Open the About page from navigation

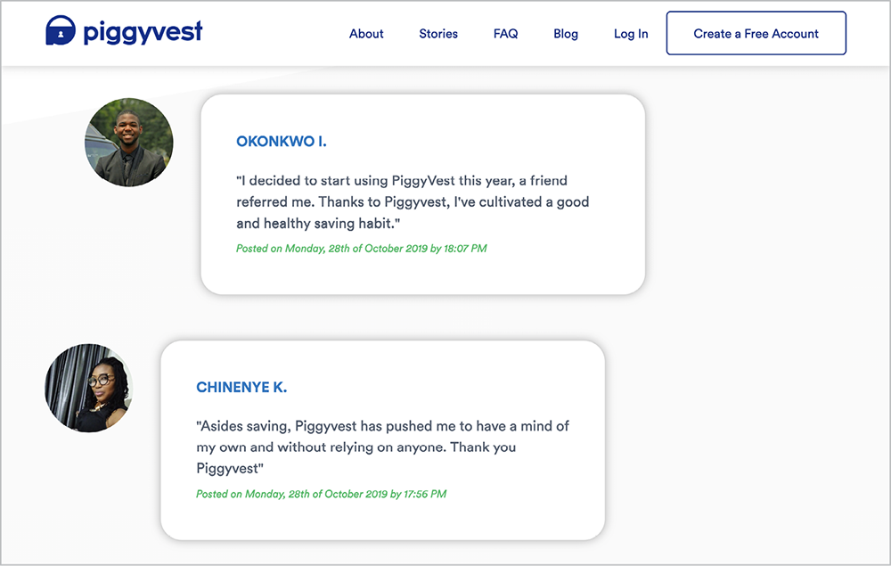366,34
